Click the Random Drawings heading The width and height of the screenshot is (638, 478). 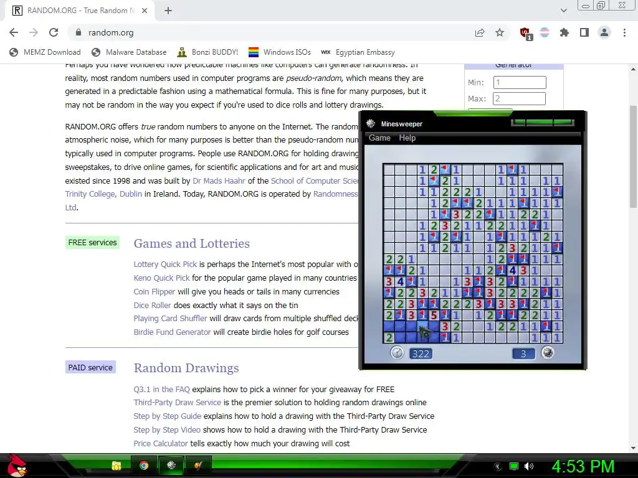(x=186, y=368)
